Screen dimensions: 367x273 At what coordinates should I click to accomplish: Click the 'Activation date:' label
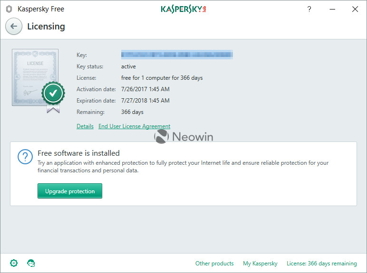(x=96, y=89)
